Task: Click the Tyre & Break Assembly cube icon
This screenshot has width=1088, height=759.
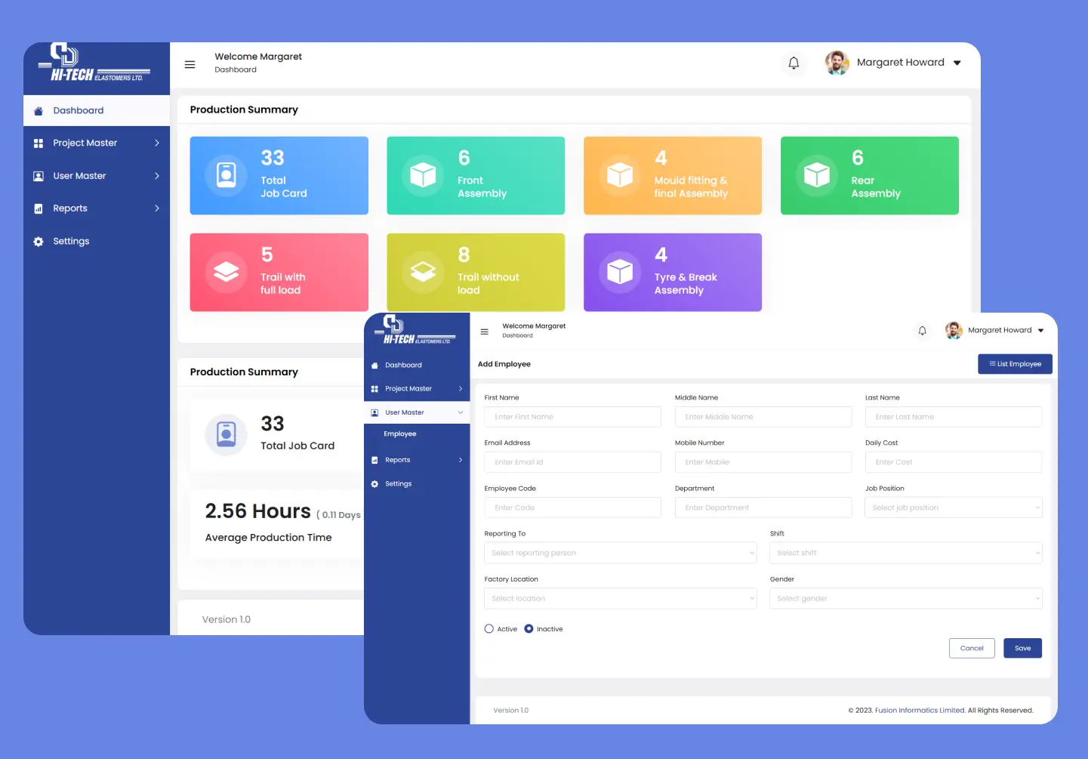Action: click(620, 272)
